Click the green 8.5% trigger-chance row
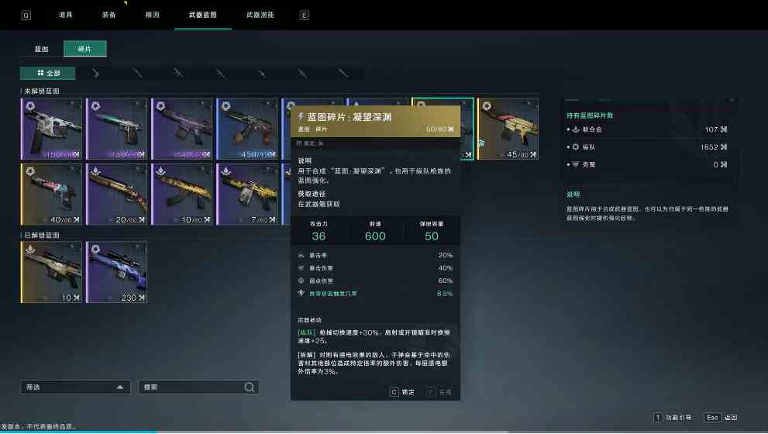The image size is (768, 434). click(x=375, y=294)
